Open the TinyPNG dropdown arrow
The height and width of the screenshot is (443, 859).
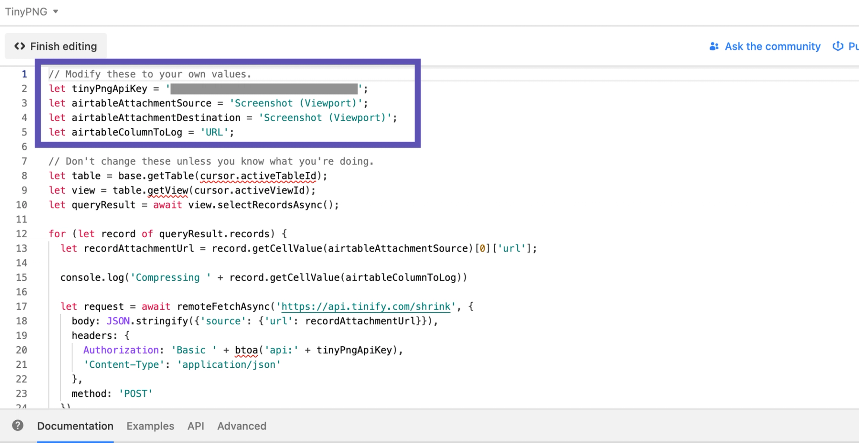click(x=55, y=12)
